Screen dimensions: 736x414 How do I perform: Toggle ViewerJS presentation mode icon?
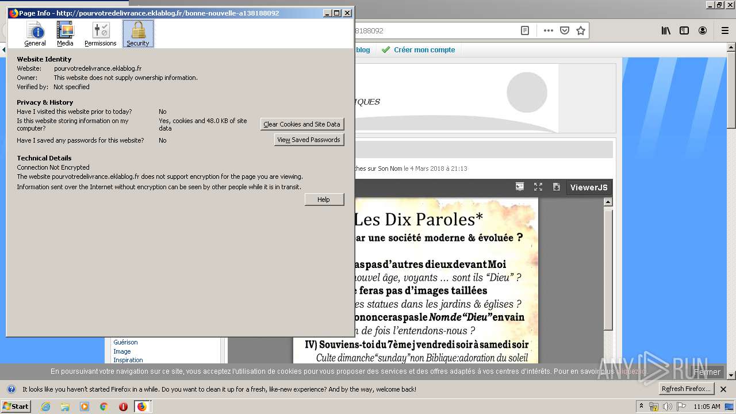pyautogui.click(x=520, y=187)
